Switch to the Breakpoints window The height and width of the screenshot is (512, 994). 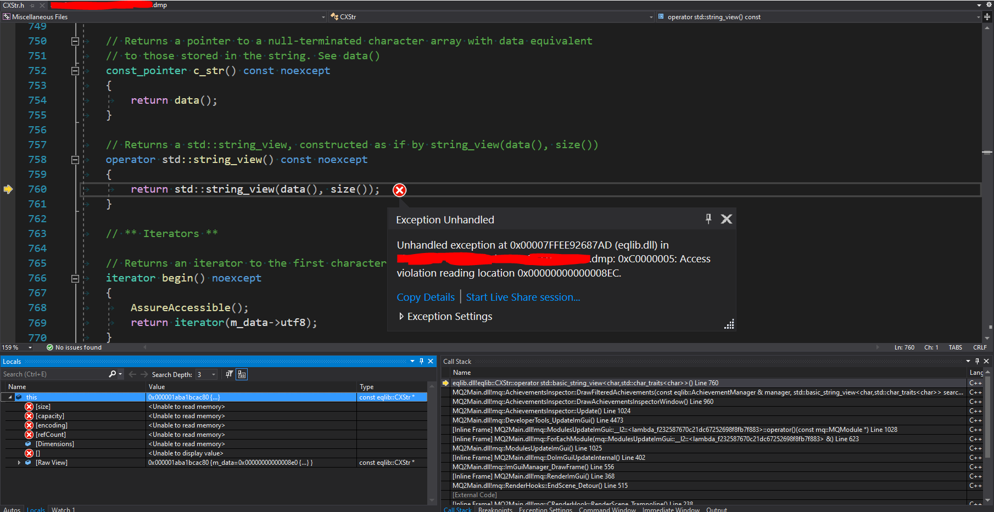[495, 509]
